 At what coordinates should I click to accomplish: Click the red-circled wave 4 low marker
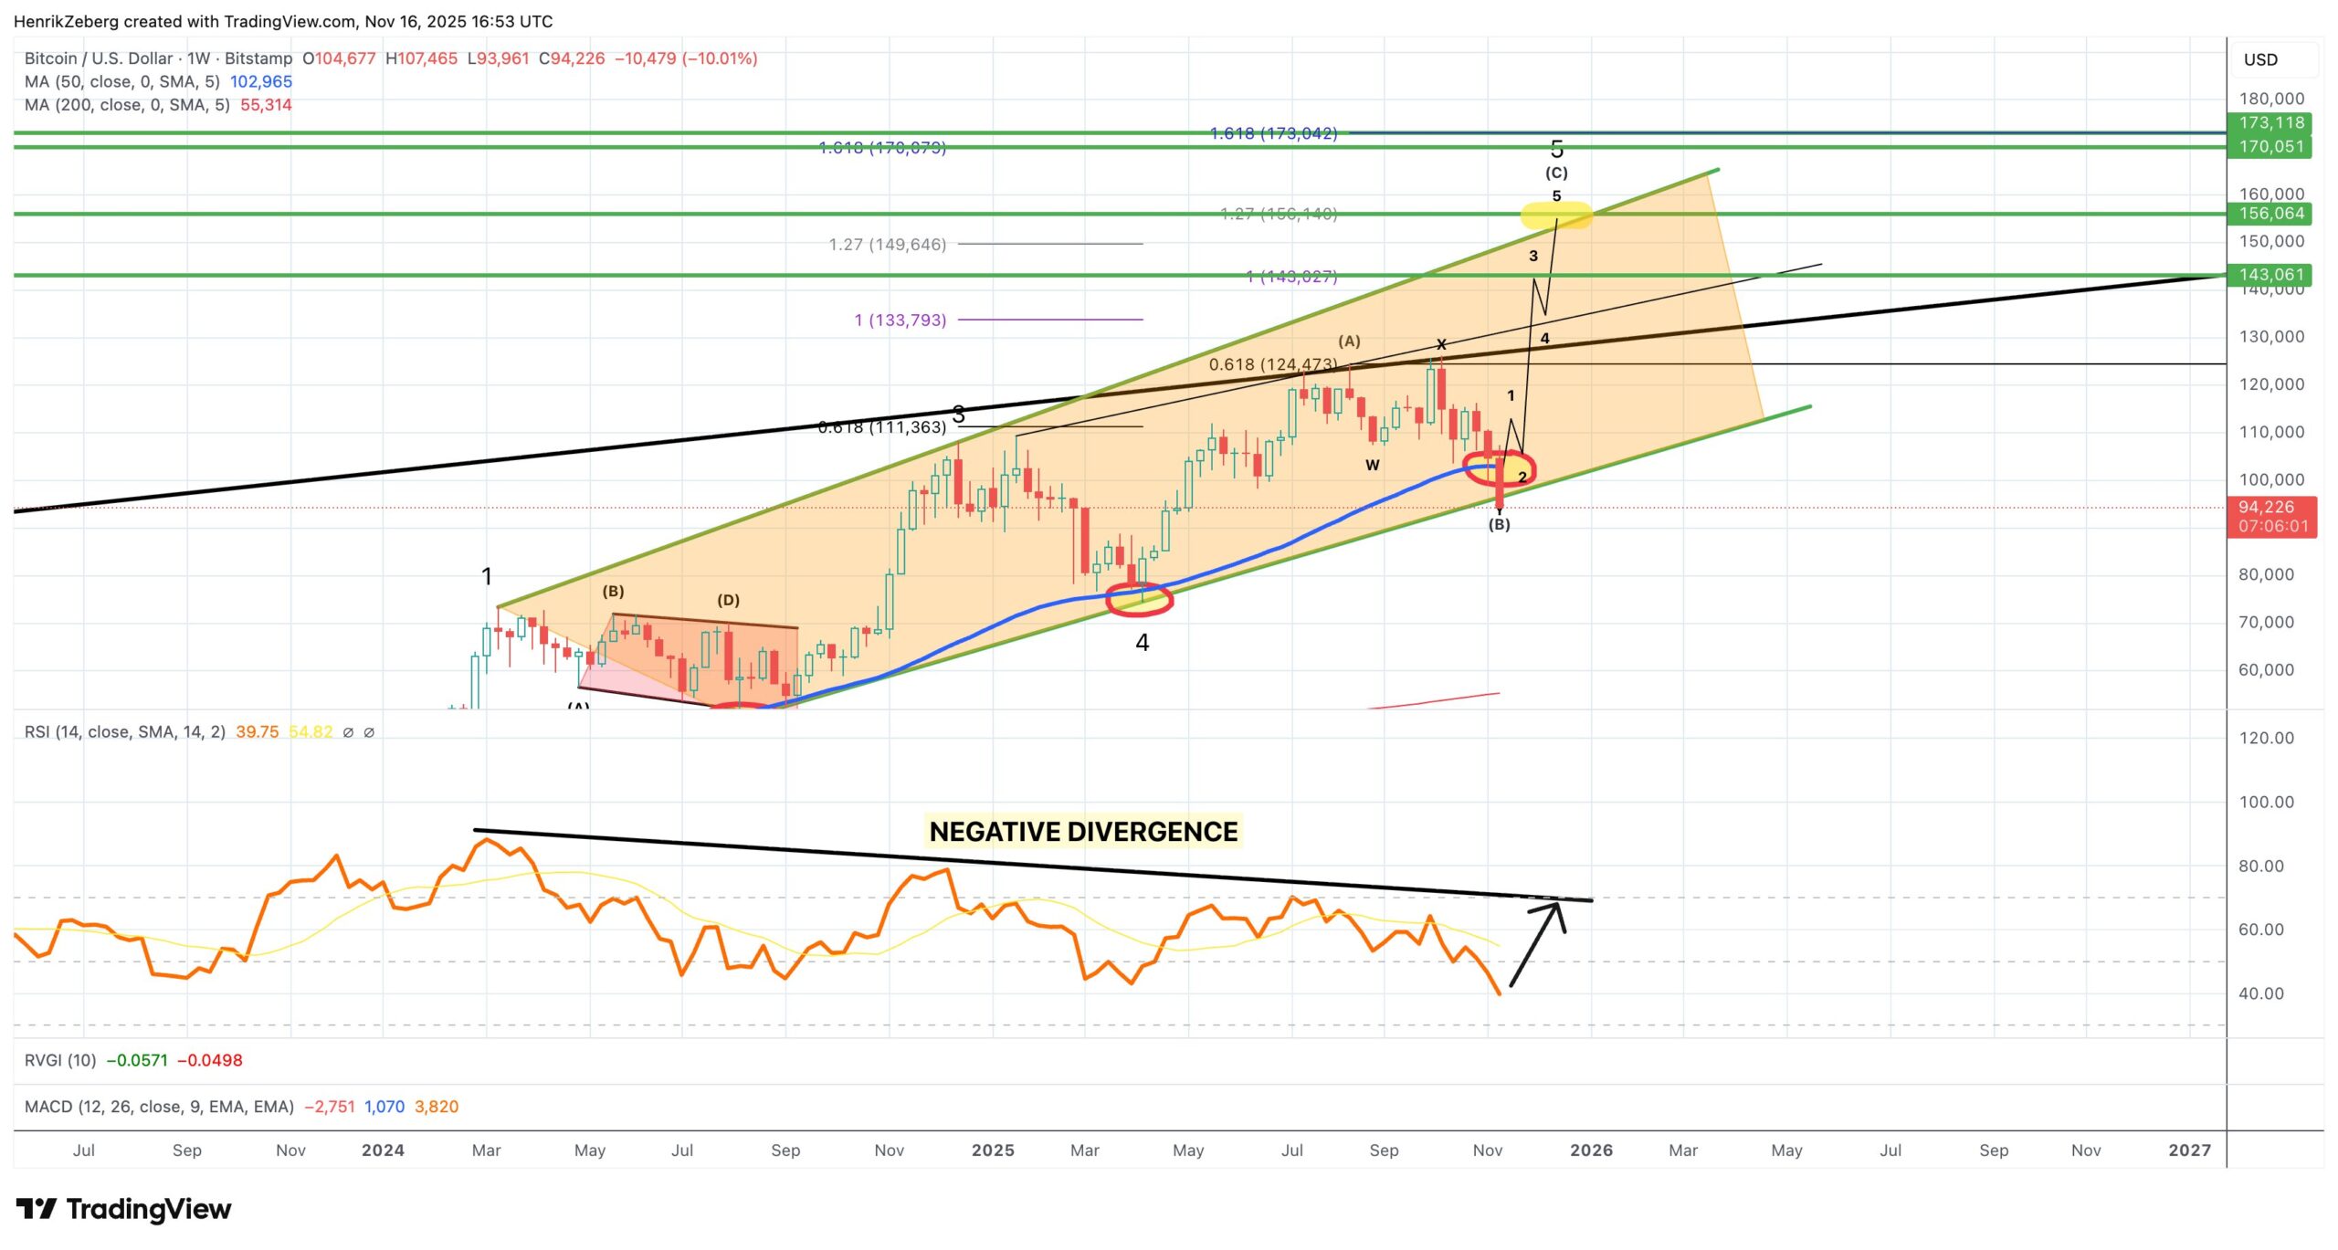[1139, 600]
